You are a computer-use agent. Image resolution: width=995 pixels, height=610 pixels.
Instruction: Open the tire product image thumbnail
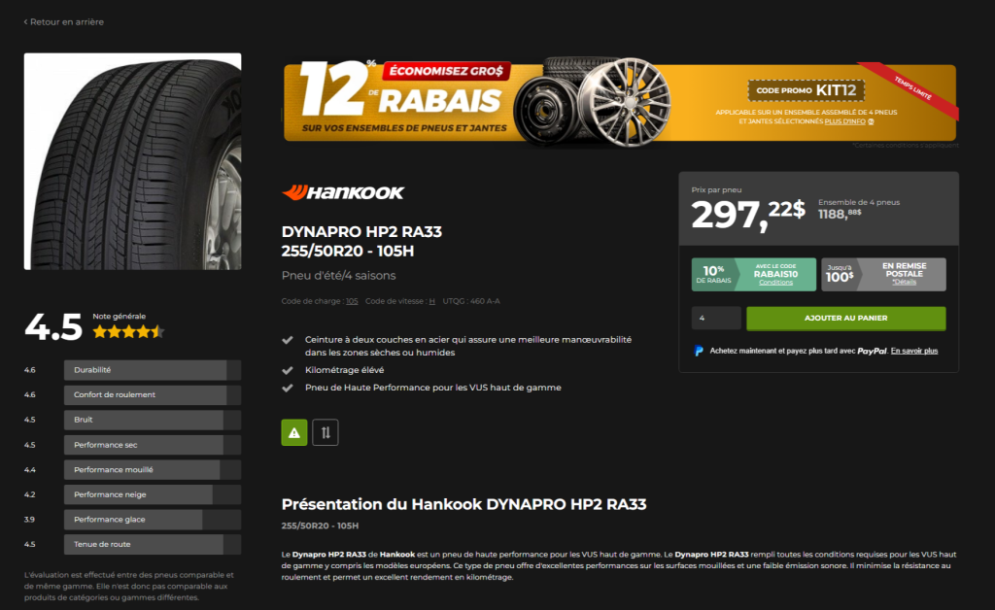click(132, 161)
